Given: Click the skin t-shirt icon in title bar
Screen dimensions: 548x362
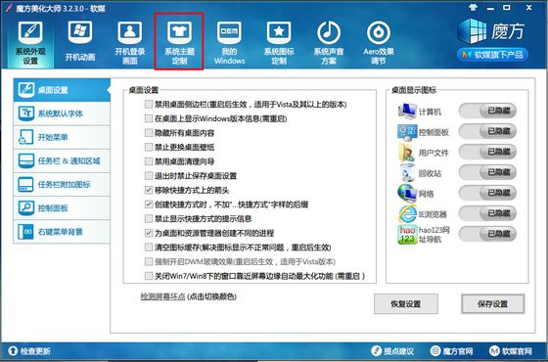Looking at the screenshot, I should [x=474, y=8].
